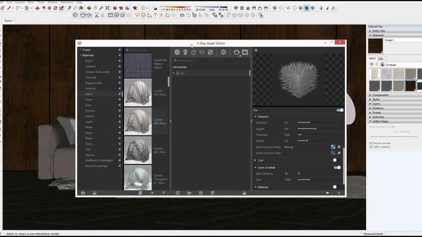Open the Materials category in Asset Editor
The image size is (422, 237).
177,52
